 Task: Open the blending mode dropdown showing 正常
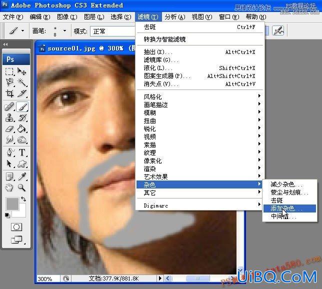click(112, 31)
